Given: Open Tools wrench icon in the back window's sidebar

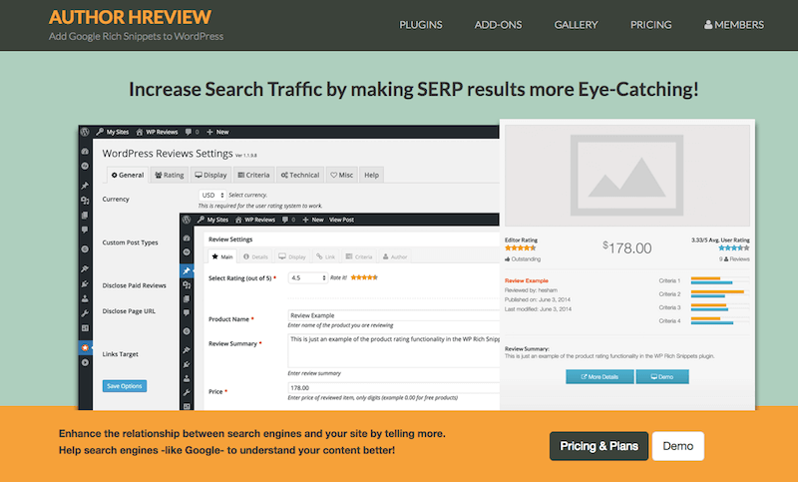Looking at the screenshot, I should [85, 313].
